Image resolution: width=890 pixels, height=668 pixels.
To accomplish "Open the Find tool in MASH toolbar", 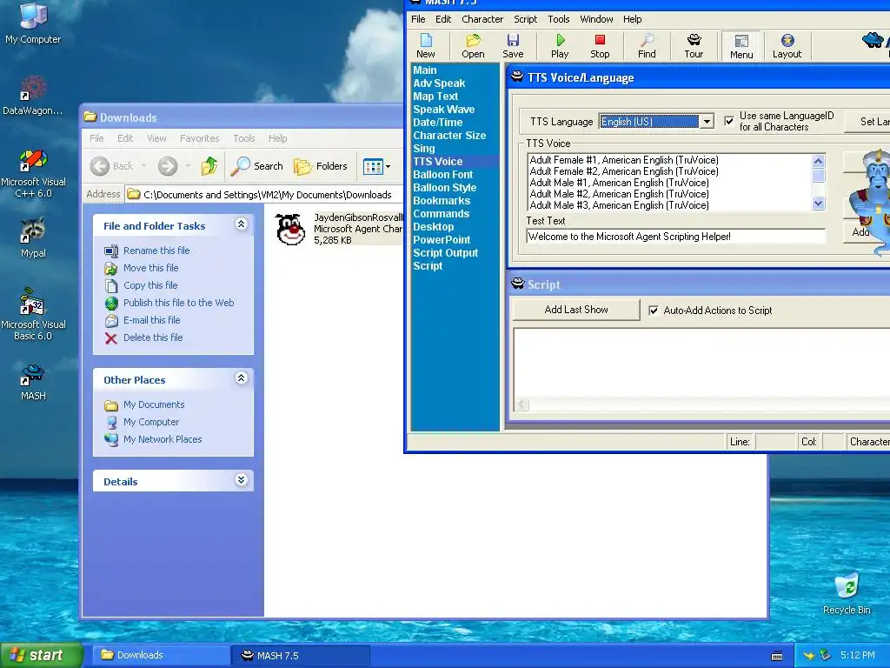I will click(x=647, y=46).
